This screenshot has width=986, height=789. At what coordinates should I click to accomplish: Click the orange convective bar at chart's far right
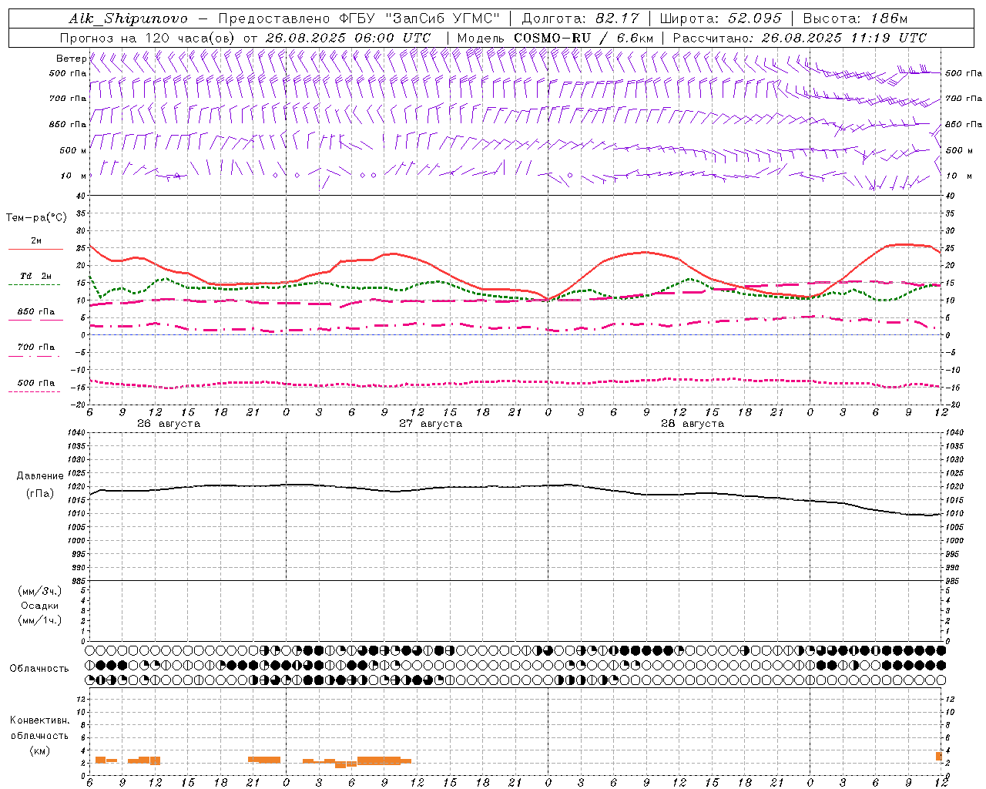tap(939, 757)
